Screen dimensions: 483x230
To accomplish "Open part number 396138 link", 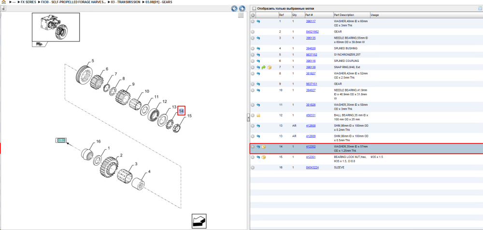I will pos(311,67).
